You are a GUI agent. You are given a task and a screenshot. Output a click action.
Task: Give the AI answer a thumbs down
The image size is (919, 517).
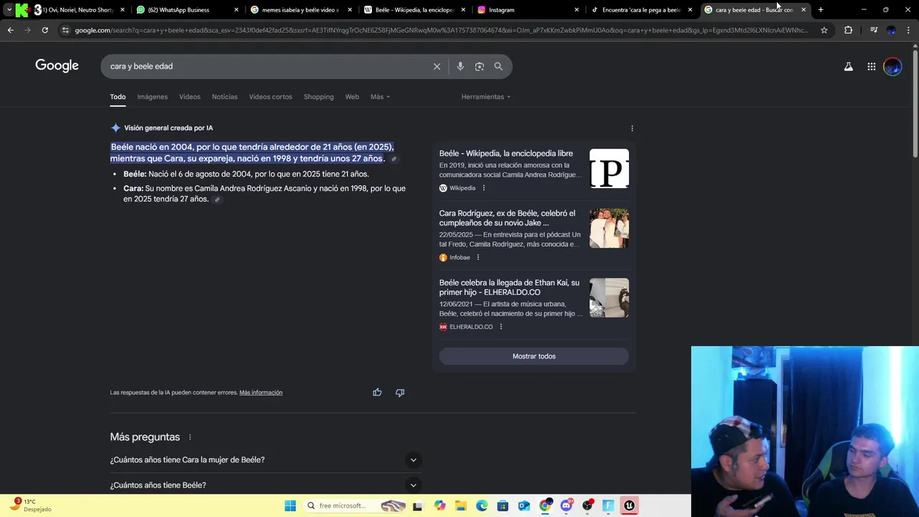[400, 392]
